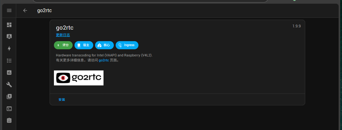
Task: Click the 1.9.9 version label
Action: click(296, 26)
